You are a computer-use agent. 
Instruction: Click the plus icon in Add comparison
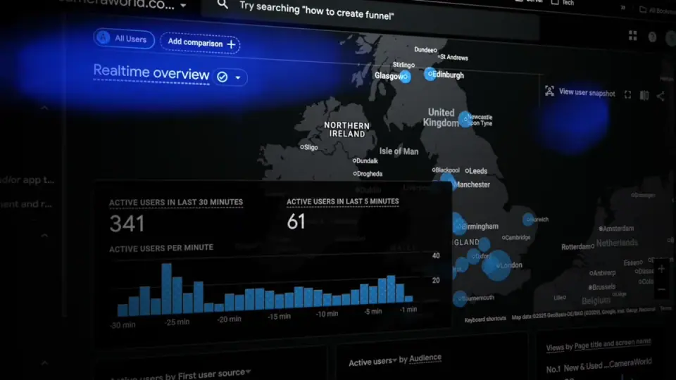(231, 44)
